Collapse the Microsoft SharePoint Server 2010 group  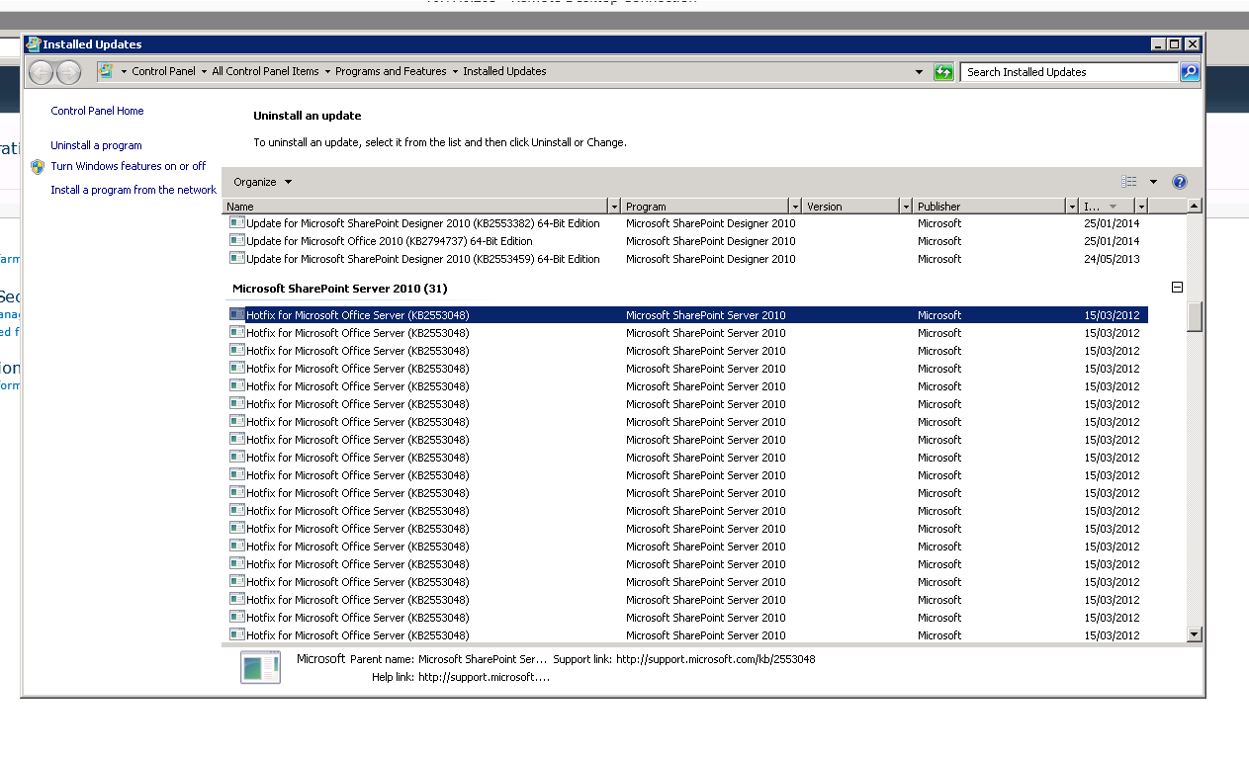(x=1177, y=288)
